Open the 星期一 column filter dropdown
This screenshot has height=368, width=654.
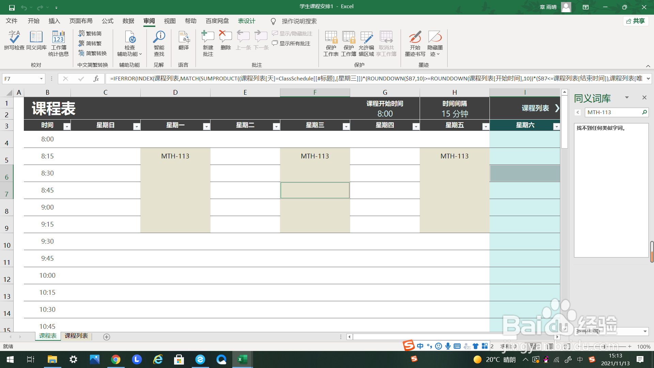click(206, 126)
